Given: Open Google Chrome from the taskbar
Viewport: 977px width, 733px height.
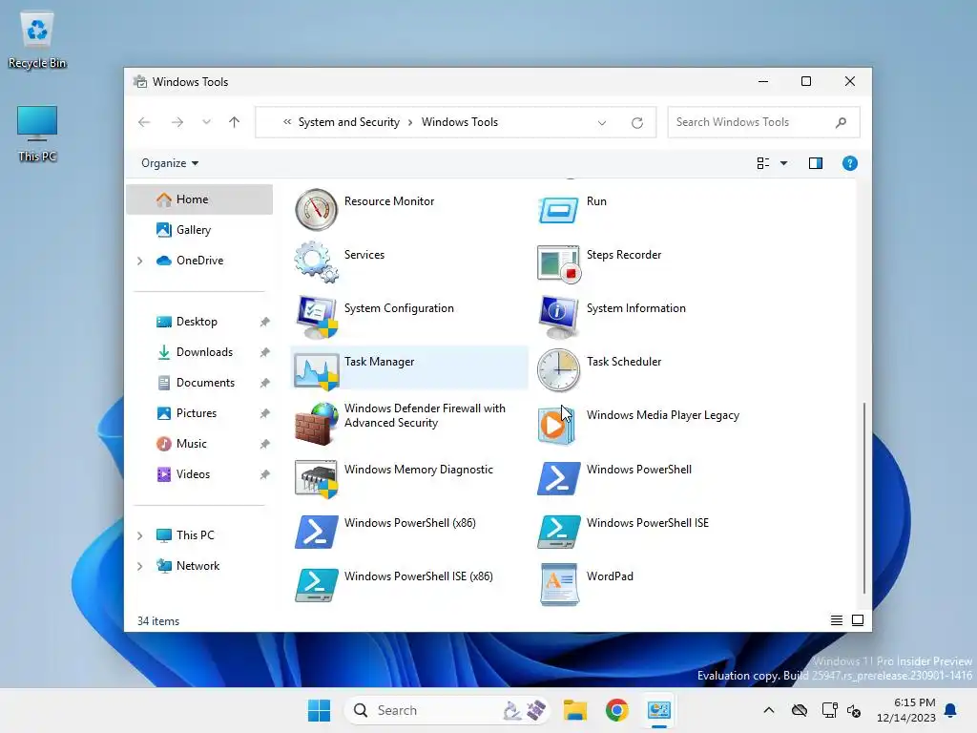Looking at the screenshot, I should click(x=617, y=710).
